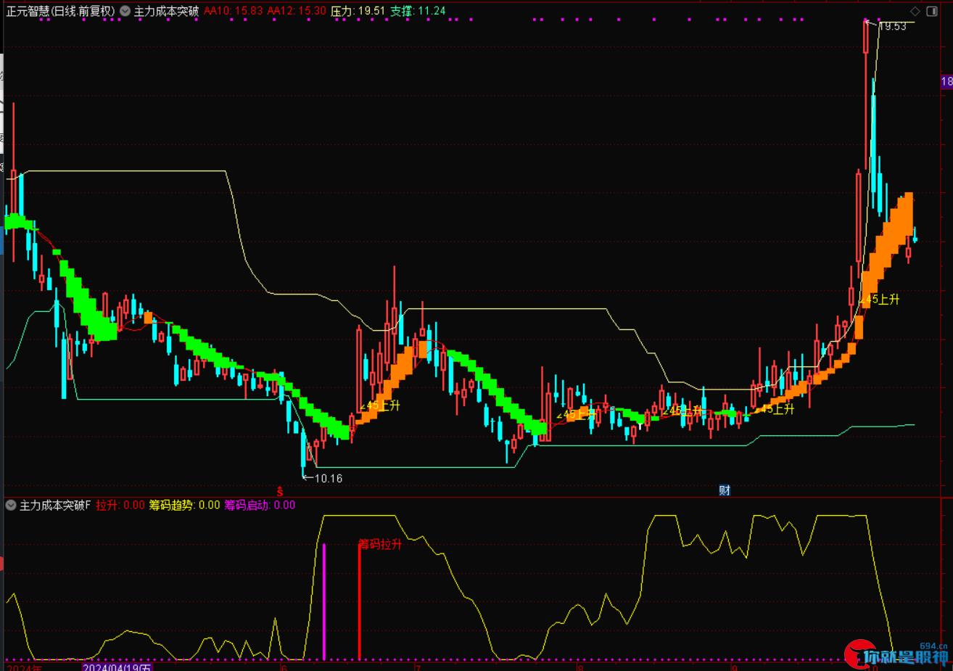
Task: Click the AA12: 15.30 indicator value
Action: (297, 11)
